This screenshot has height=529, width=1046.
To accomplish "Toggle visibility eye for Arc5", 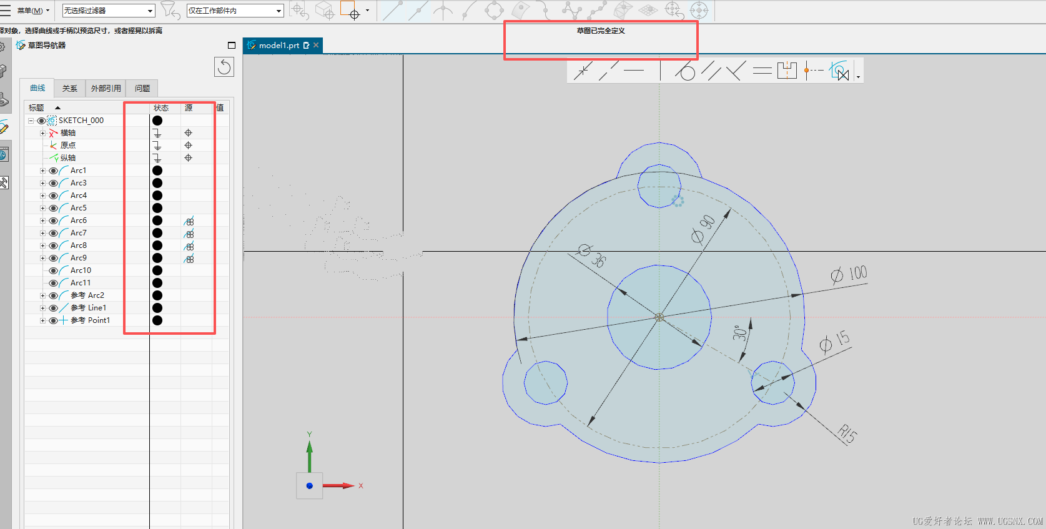I will click(x=54, y=208).
